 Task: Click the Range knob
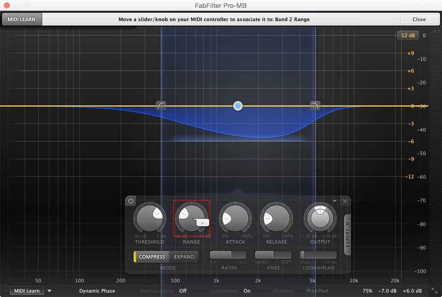(x=192, y=218)
